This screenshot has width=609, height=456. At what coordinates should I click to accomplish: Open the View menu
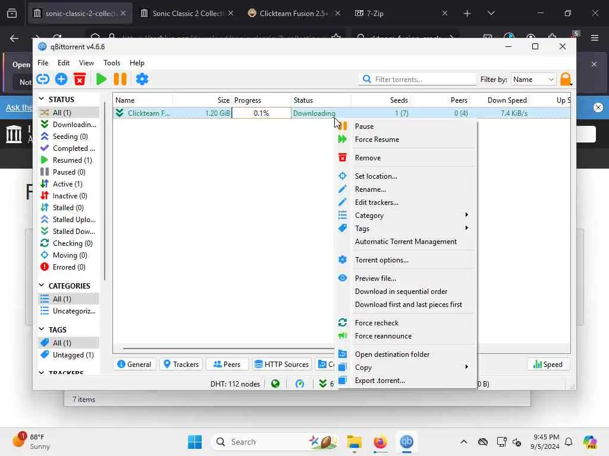coord(86,63)
